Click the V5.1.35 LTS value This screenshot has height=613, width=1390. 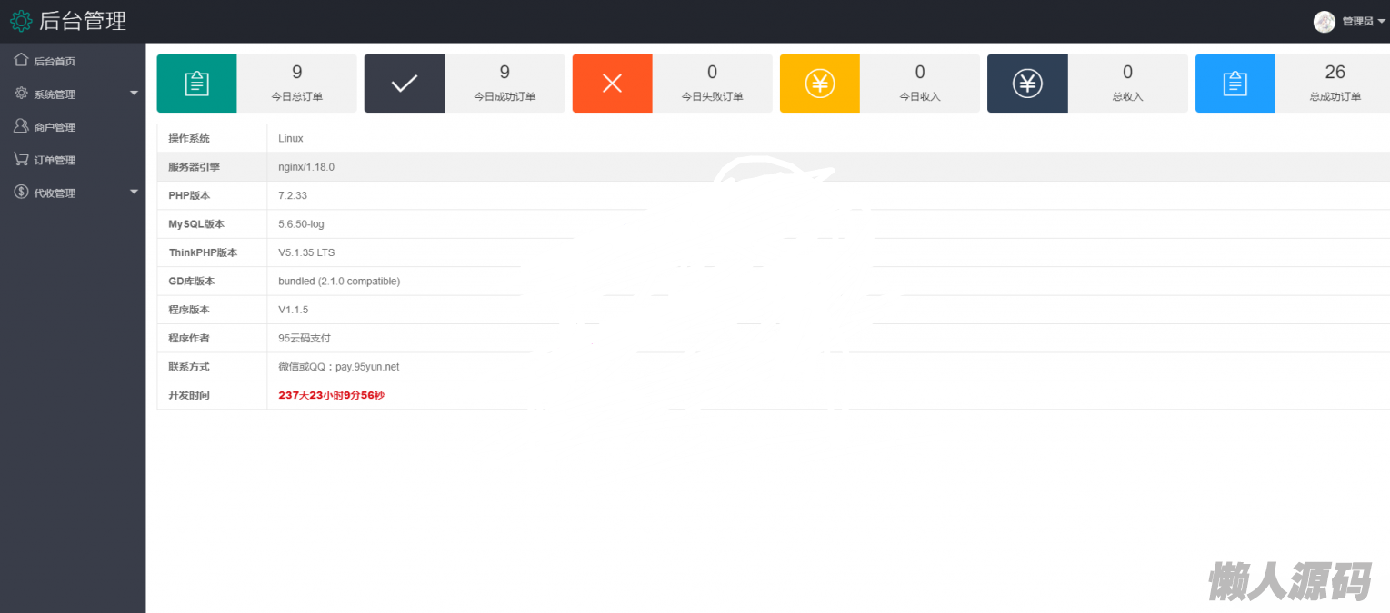(x=306, y=252)
